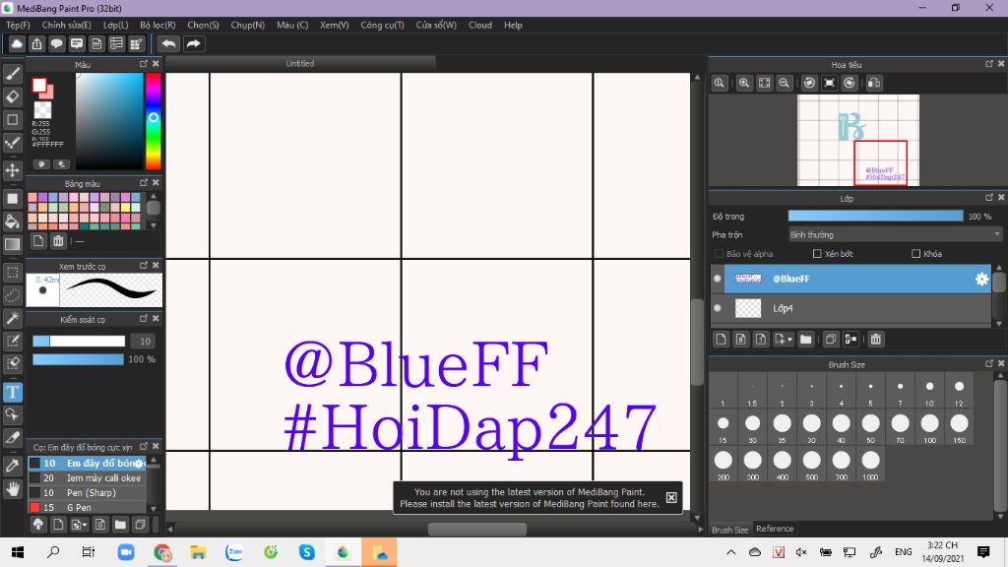Toggle the color box of G Pen brush
The image size is (1008, 567).
tap(34, 508)
